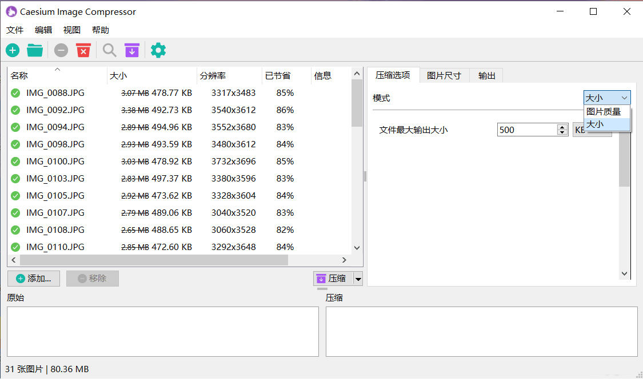Select '图片质量' in the mode dropdown list
The height and width of the screenshot is (379, 643).
pyautogui.click(x=604, y=112)
